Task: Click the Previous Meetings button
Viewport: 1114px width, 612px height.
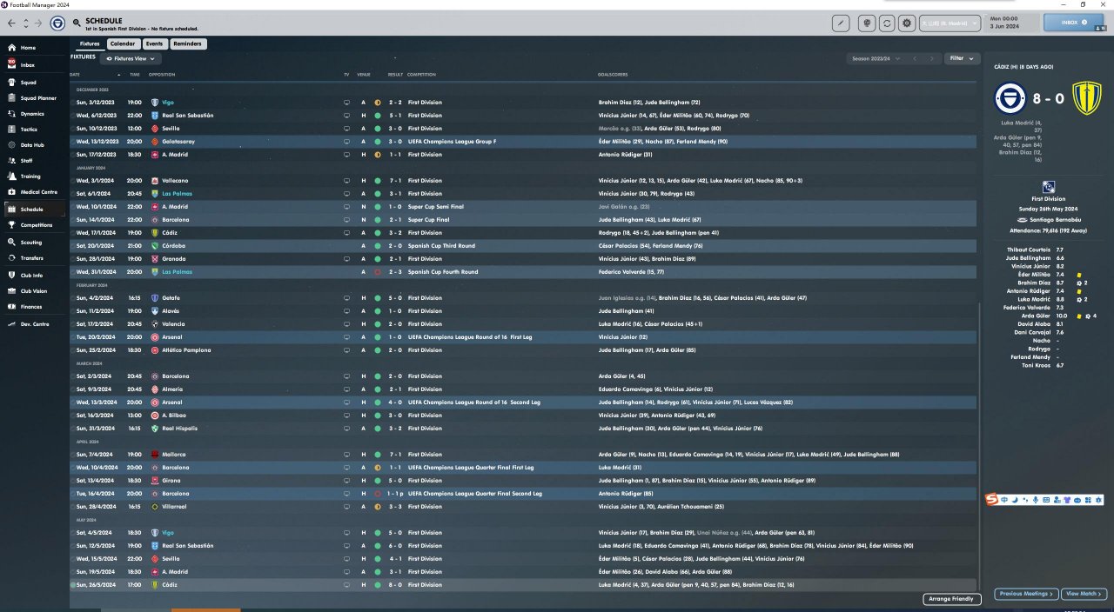Action: pos(1025,594)
